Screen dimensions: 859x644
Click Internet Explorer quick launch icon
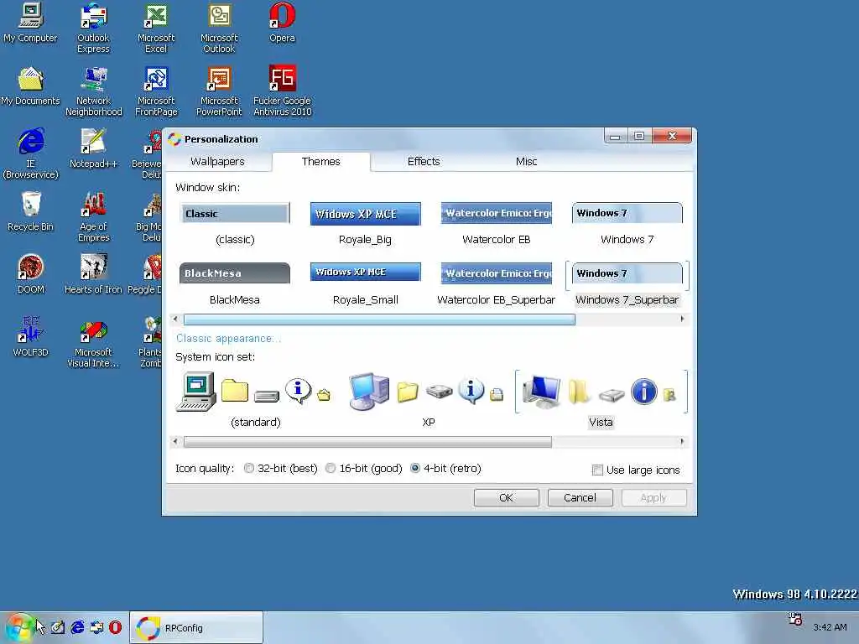coord(77,627)
